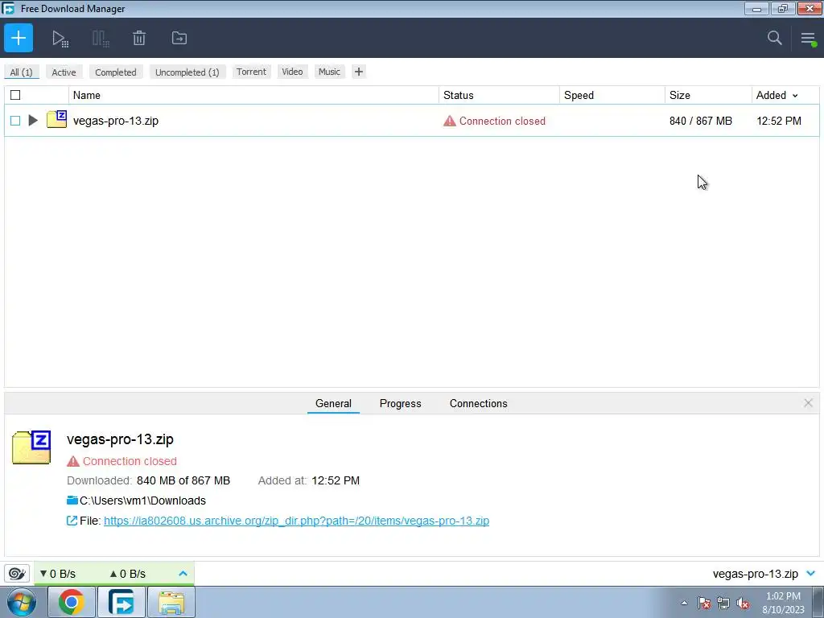824x618 pixels.
Task: Sort by Status column
Action: tap(499, 95)
